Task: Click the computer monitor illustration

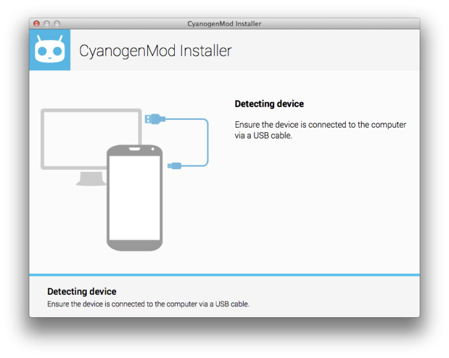Action: [x=91, y=147]
